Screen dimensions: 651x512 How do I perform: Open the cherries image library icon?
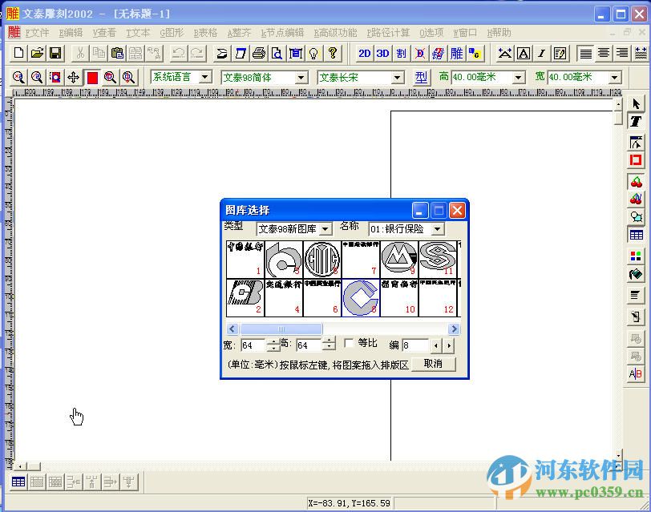pos(636,182)
